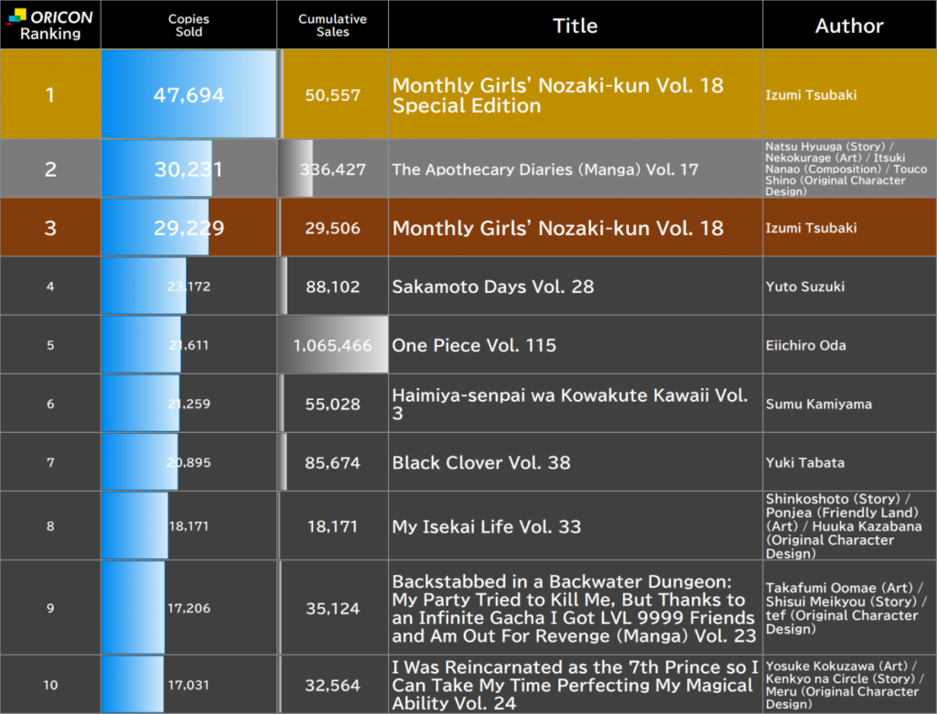
Task: Select the 18,171 copies sold value
Action: click(x=188, y=526)
